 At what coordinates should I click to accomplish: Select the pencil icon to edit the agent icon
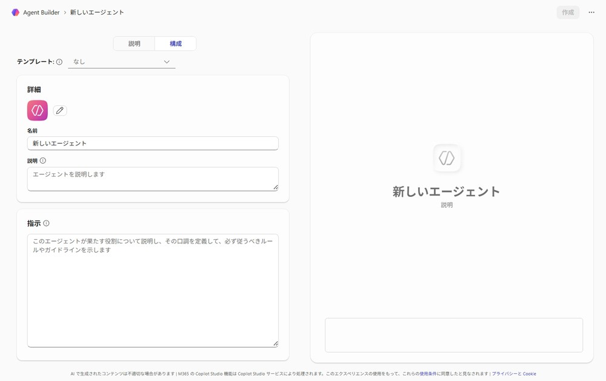(59, 110)
